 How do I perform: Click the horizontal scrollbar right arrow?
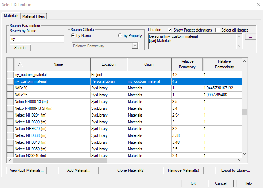239,160
